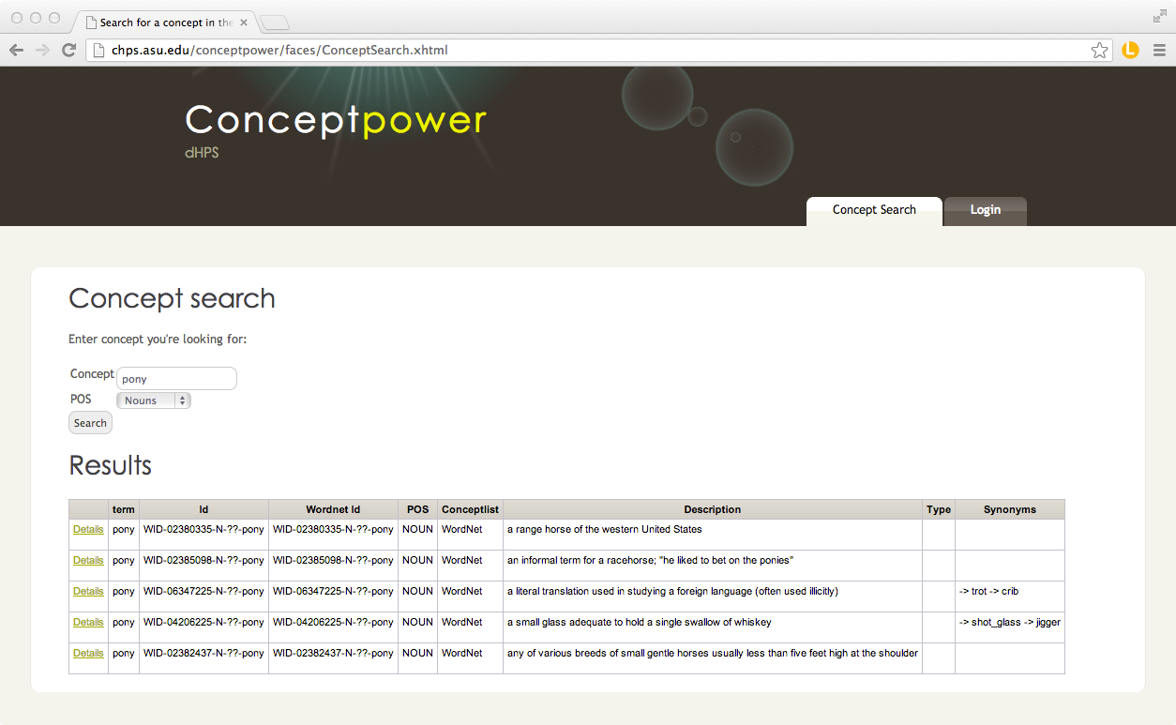Open Details for the whiskey glass result

(87, 622)
